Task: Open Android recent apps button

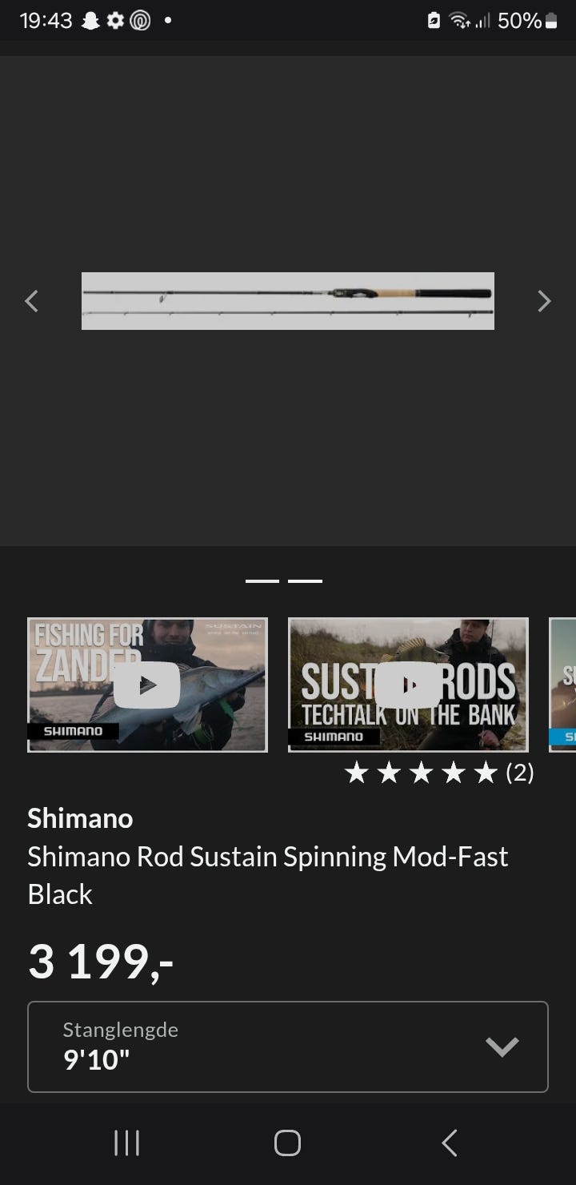Action: pyautogui.click(x=126, y=1143)
